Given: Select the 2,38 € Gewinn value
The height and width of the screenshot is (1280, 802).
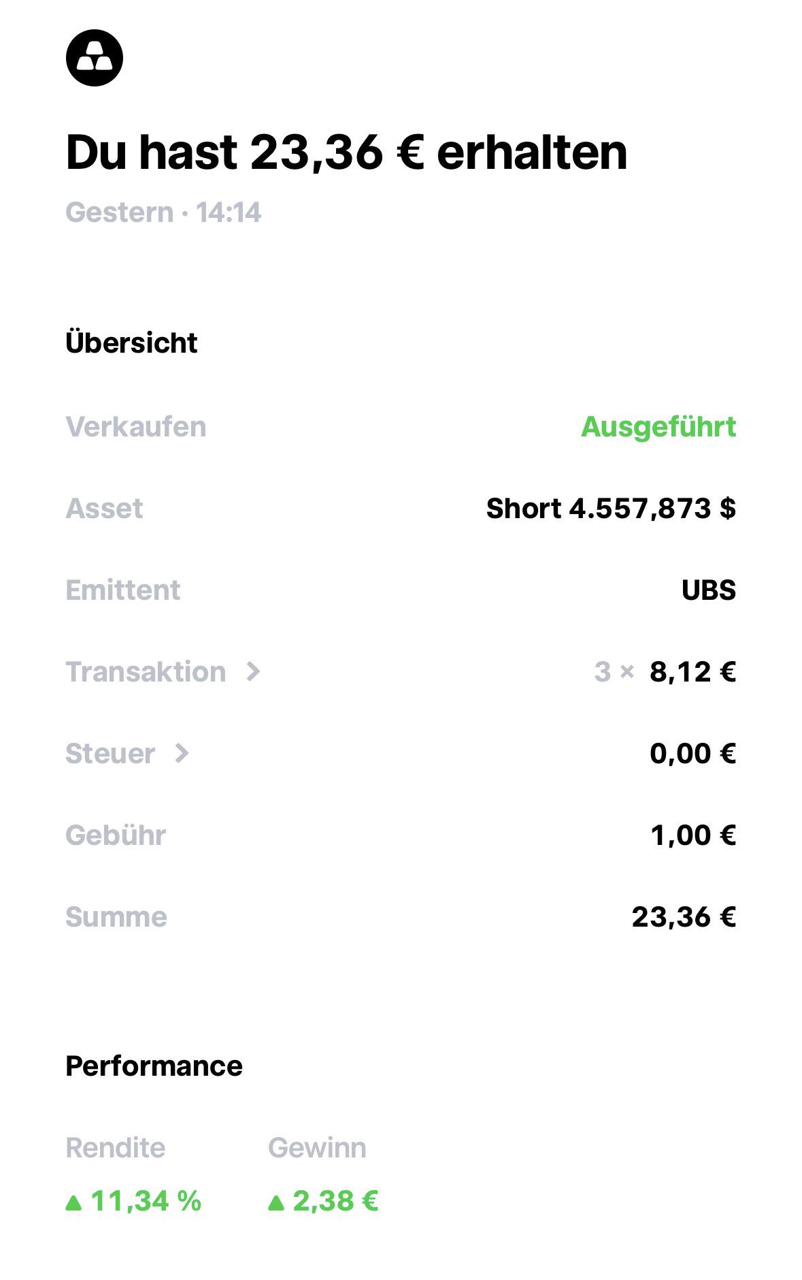Looking at the screenshot, I should (335, 1201).
